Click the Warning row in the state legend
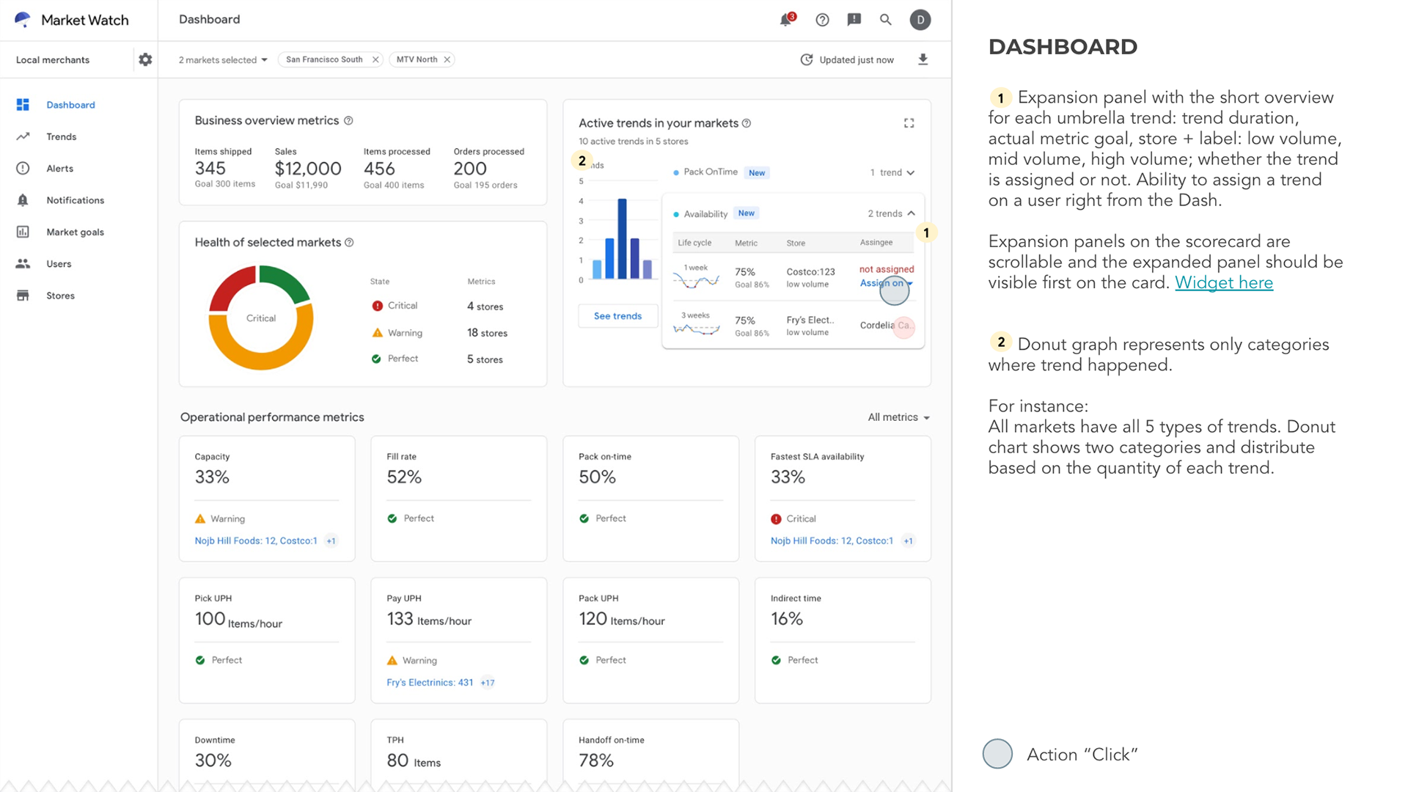Image resolution: width=1408 pixels, height=792 pixels. click(x=439, y=333)
